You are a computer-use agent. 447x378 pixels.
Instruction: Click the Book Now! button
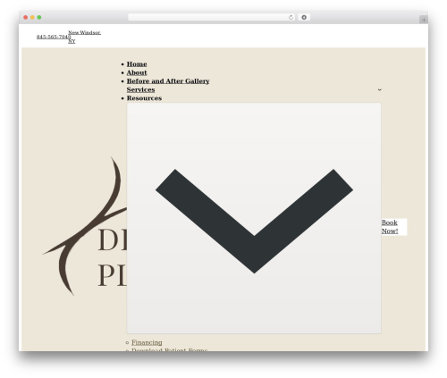tap(394, 227)
